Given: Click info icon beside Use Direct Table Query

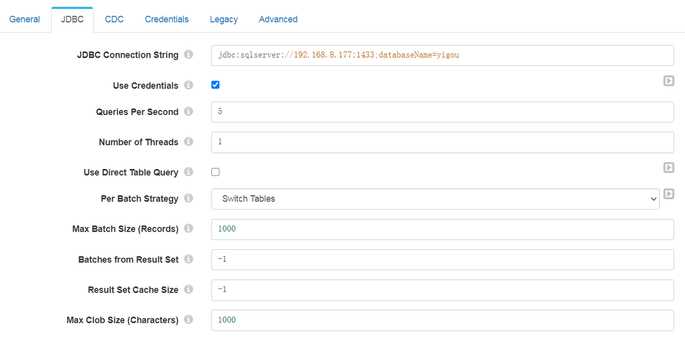Looking at the screenshot, I should point(188,172).
